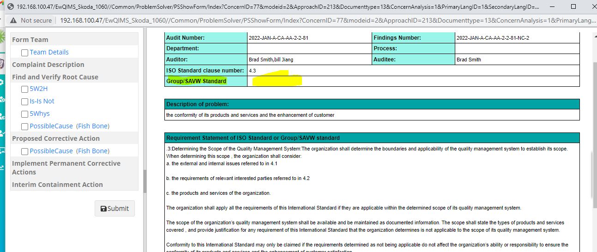Click the Not secure warning icon
The width and height of the screenshot is (597, 252).
(13, 20)
